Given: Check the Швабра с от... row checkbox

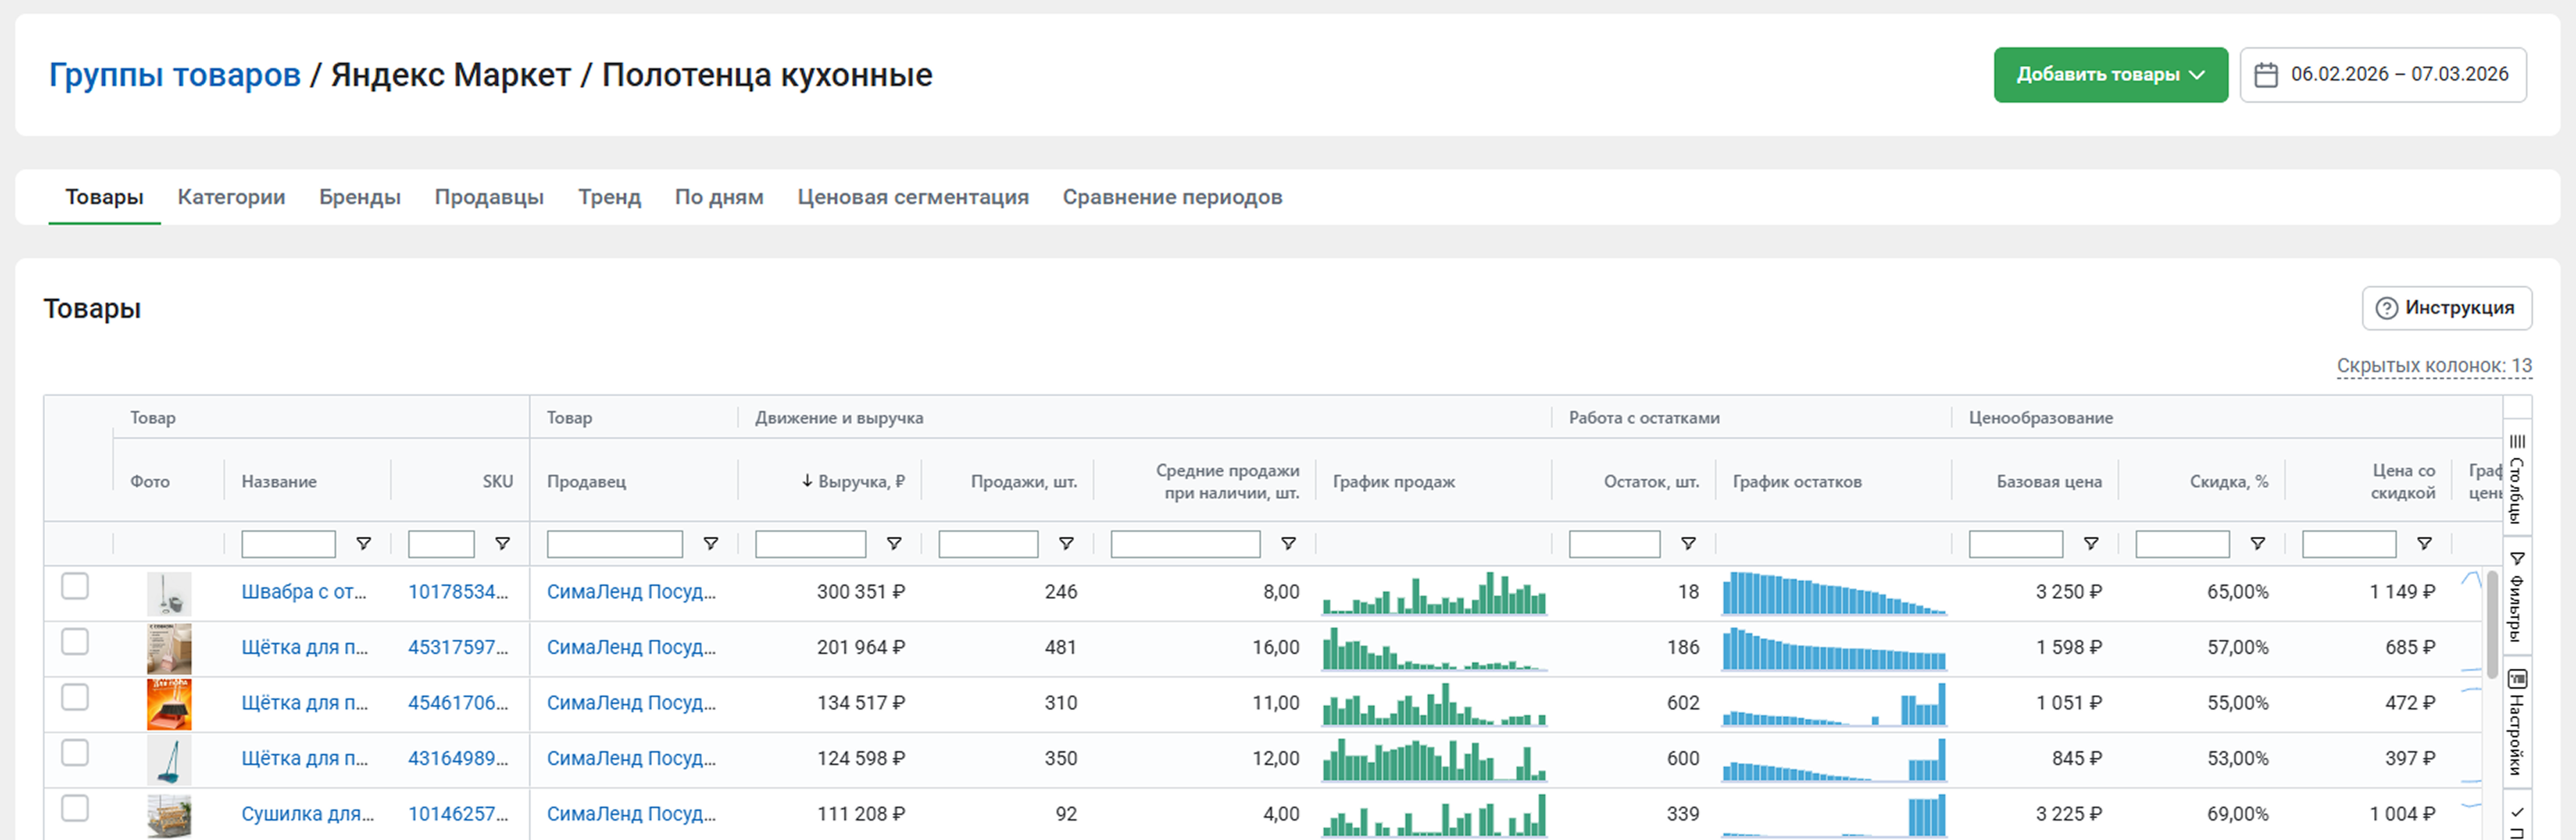Looking at the screenshot, I should 75,586.
